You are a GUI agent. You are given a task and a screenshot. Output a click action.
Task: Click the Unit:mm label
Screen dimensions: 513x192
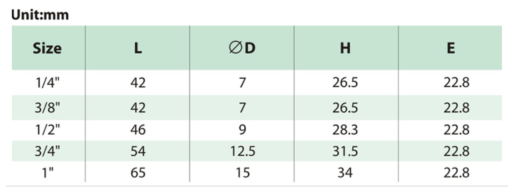point(40,15)
